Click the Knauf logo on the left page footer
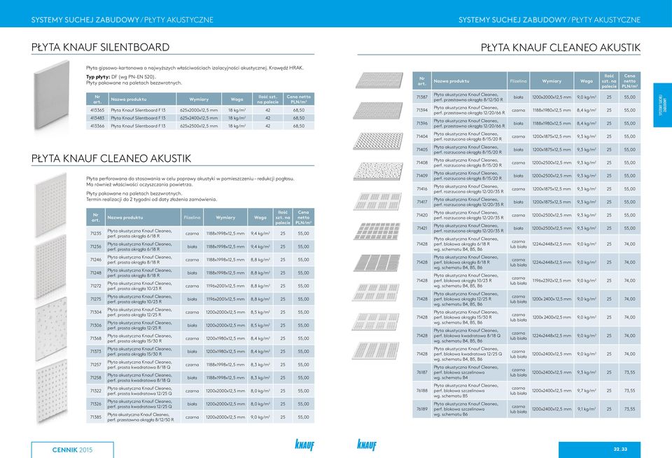672x458 pixels. tap(304, 445)
